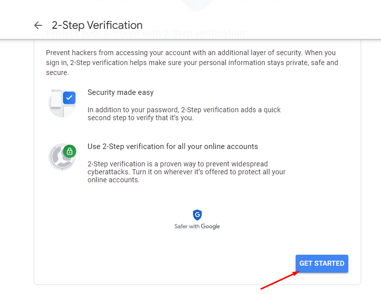Click the faded Protect your account heading
Screen dimensions: 381x294
pos(145,34)
